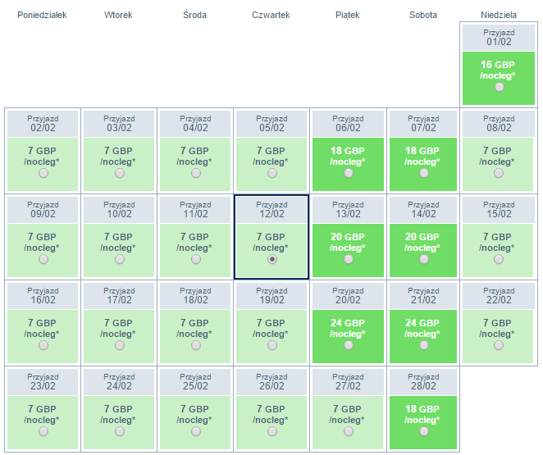Select the 23/02 radio button
543x455 pixels.
click(43, 431)
